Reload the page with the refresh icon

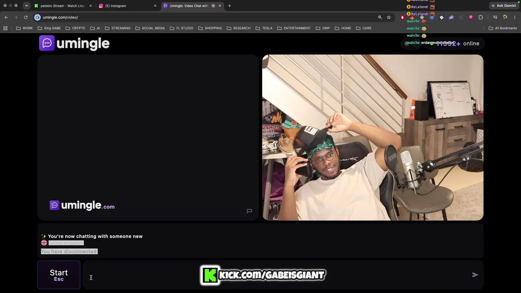tap(26, 17)
